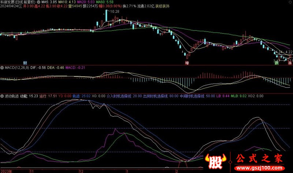Click the MA60: 5.58 value
This screenshot has width=293, height=173.
(x=105, y=2)
